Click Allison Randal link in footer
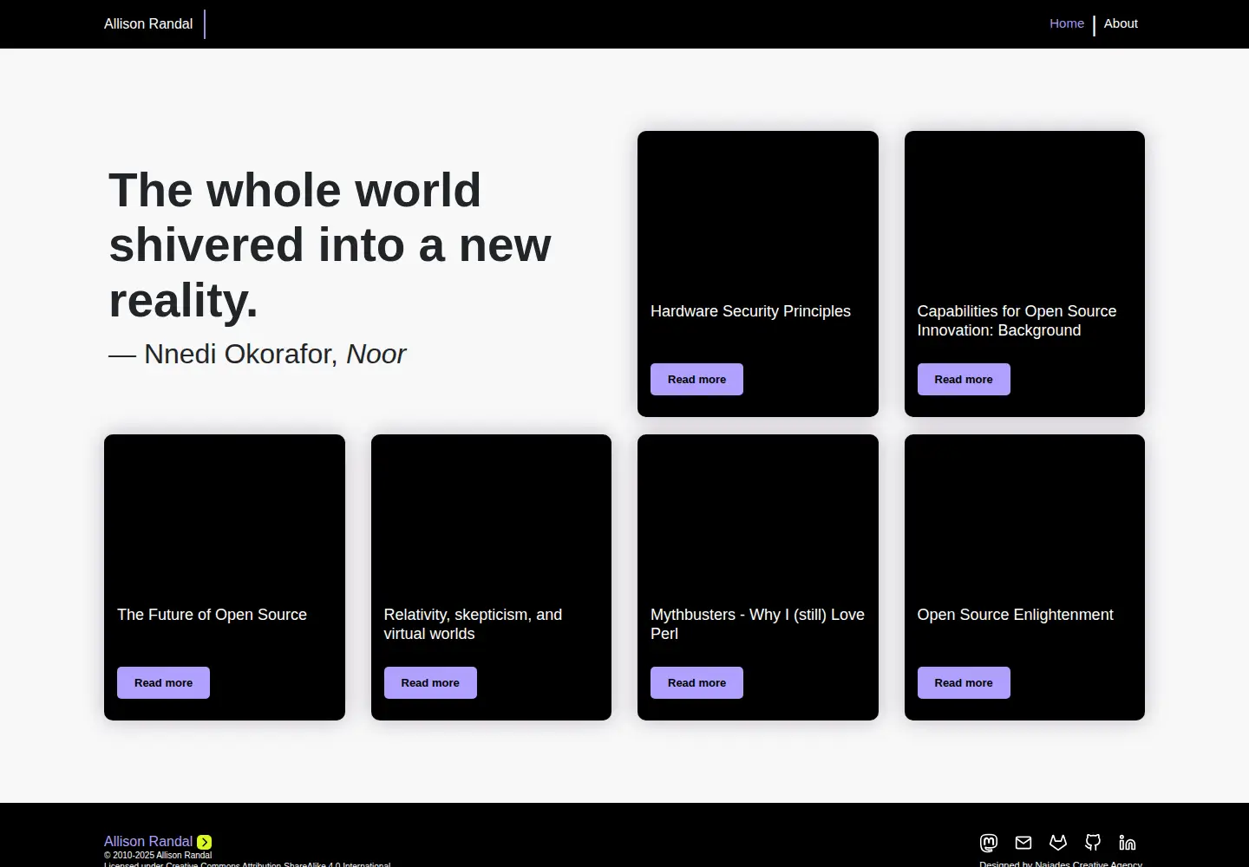Screen dimensions: 1249x867 [148, 841]
